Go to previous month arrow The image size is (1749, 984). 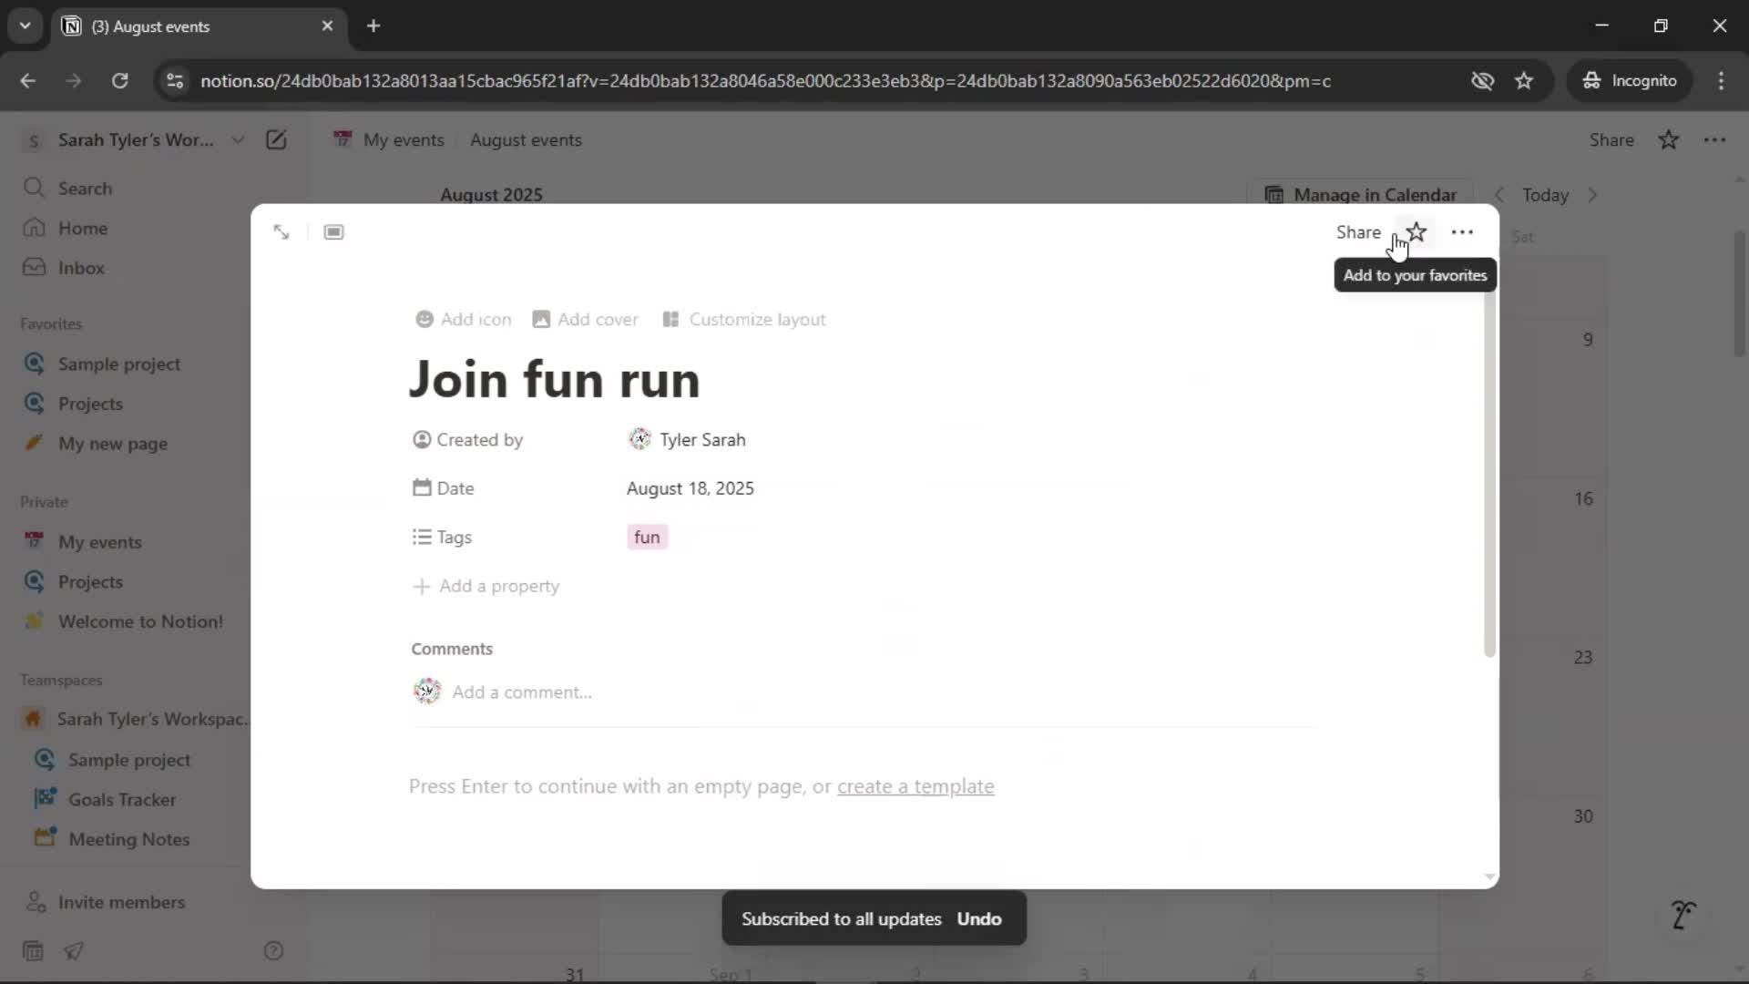(x=1499, y=195)
